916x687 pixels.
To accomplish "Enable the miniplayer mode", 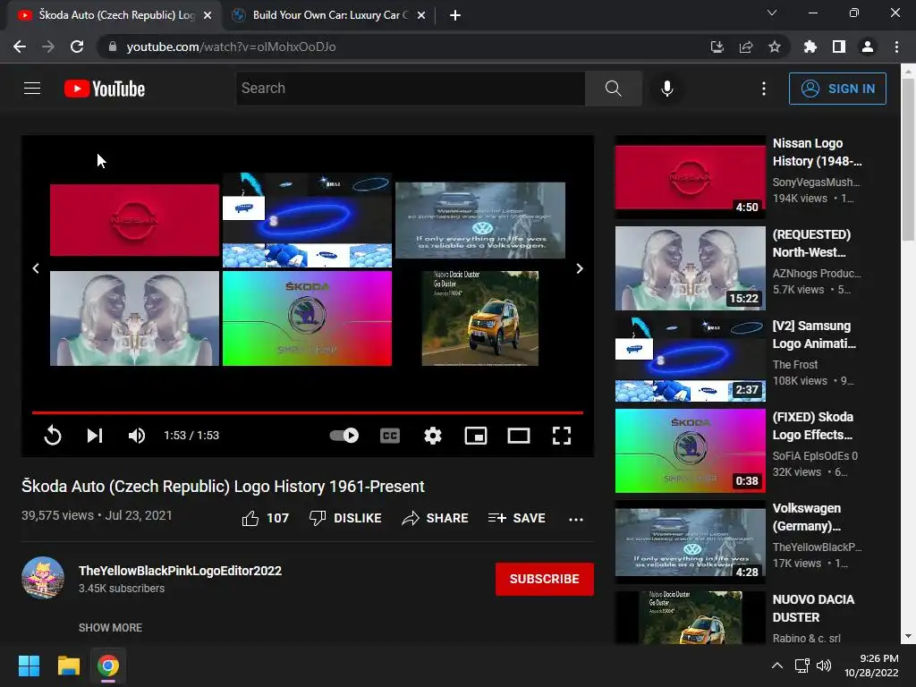I will click(476, 436).
